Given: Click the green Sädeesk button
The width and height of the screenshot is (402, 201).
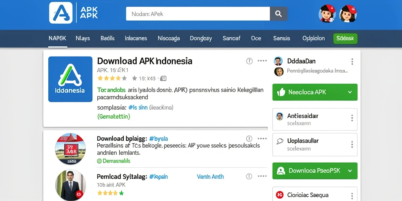Looking at the screenshot, I should pos(345,38).
